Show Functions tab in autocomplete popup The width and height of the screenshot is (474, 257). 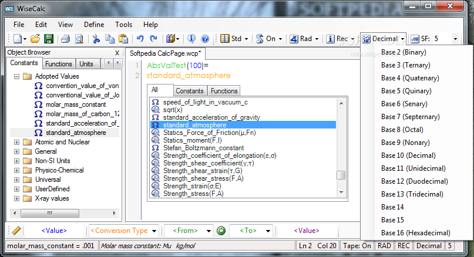(x=224, y=90)
